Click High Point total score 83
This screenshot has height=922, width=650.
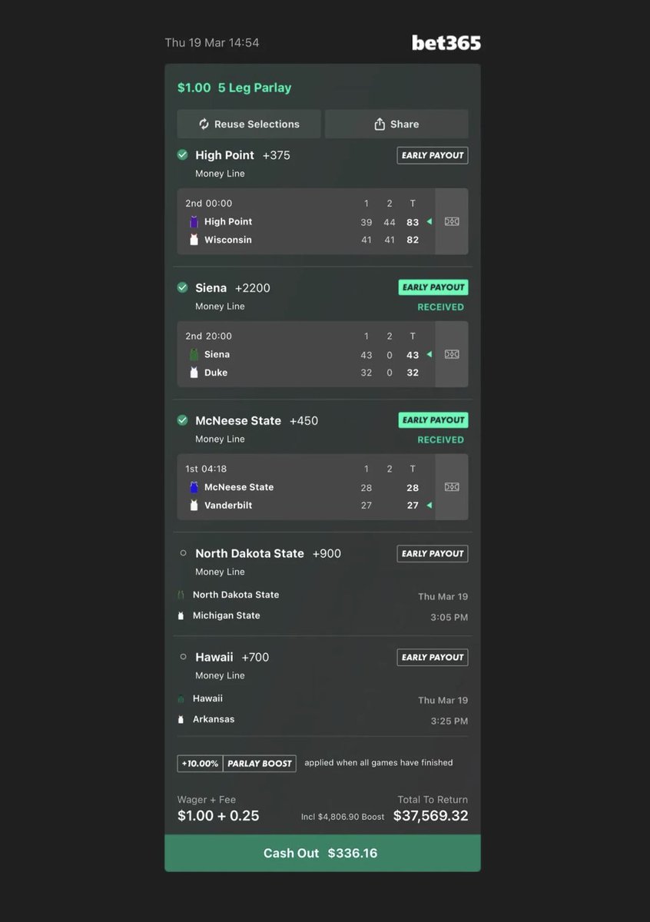pyautogui.click(x=413, y=222)
